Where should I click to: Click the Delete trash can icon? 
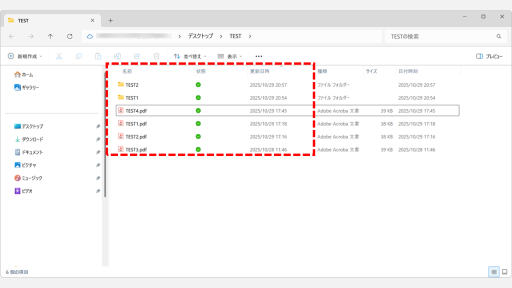(x=156, y=56)
